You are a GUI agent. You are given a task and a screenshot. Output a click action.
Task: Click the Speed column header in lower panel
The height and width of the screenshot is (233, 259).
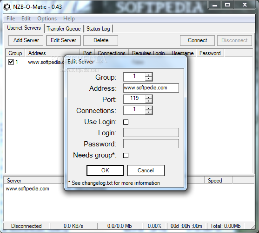[x=218, y=181]
